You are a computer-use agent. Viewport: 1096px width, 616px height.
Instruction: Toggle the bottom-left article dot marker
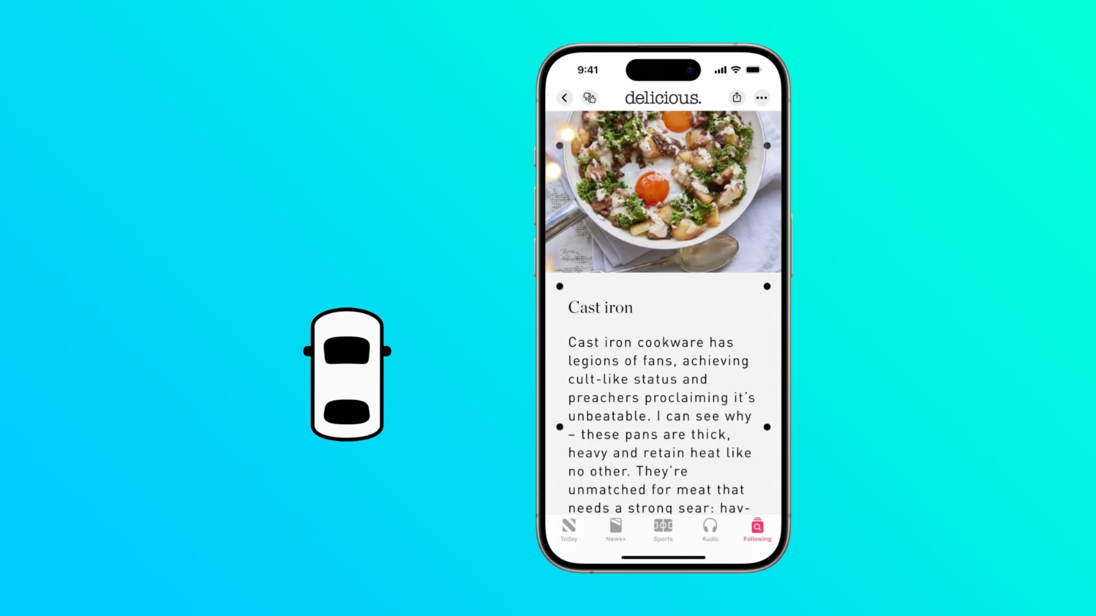point(560,427)
